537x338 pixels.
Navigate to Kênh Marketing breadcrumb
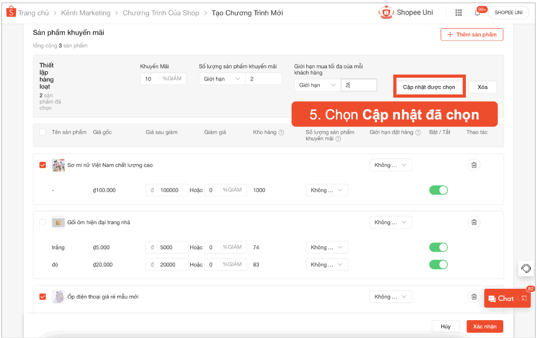86,13
